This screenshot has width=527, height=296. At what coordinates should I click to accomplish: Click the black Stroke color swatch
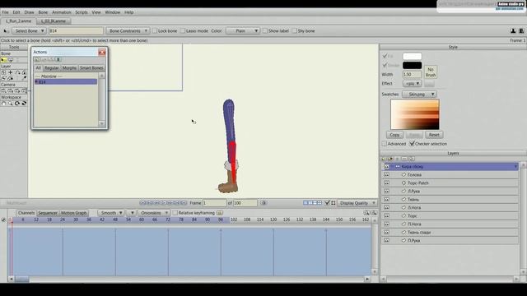[x=412, y=65]
